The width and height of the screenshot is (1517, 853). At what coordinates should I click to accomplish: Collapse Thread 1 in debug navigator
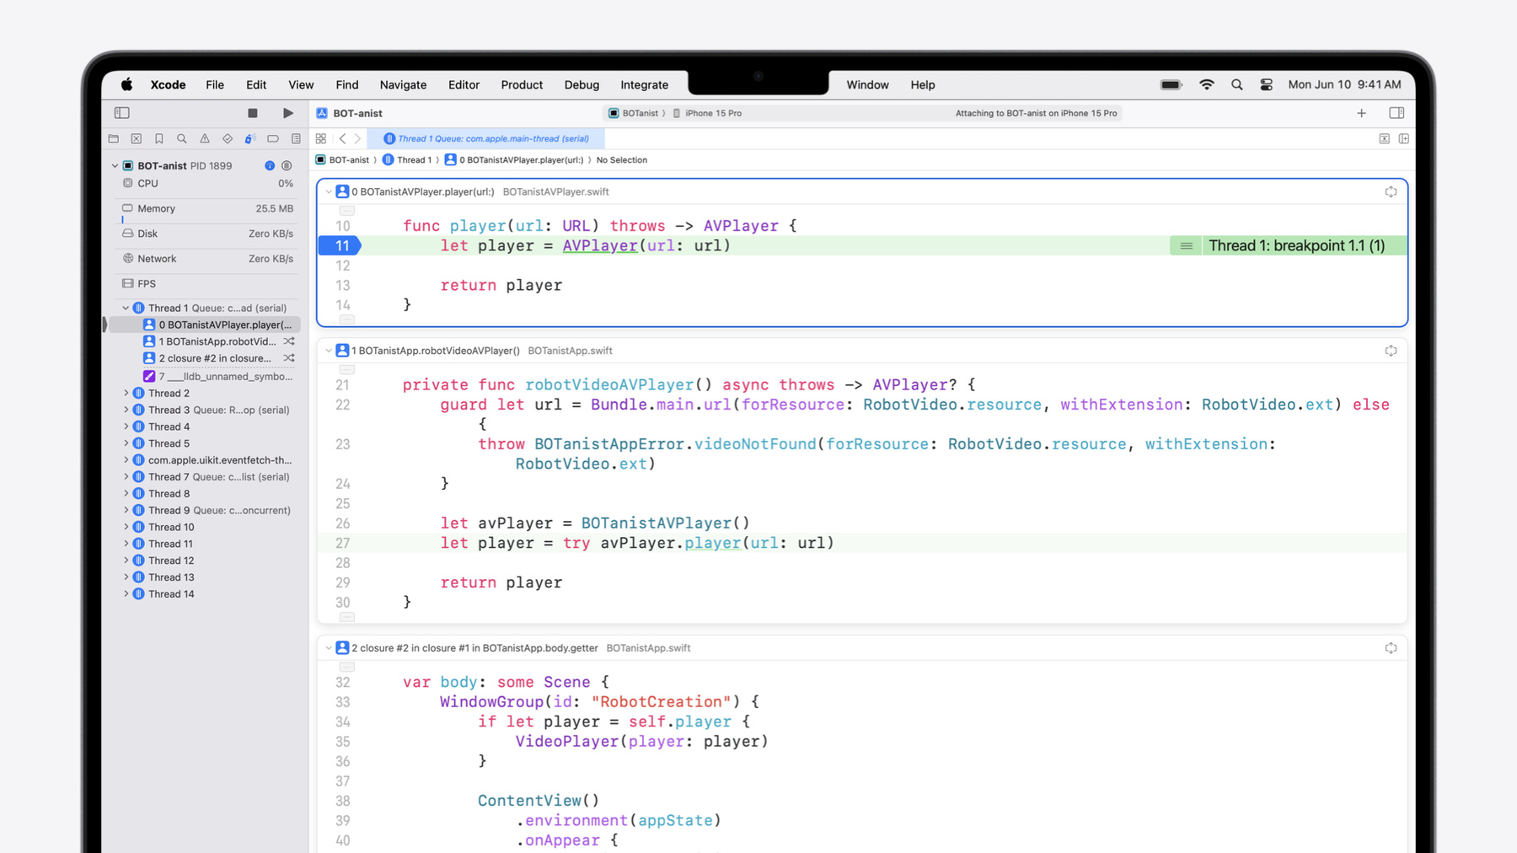click(126, 308)
